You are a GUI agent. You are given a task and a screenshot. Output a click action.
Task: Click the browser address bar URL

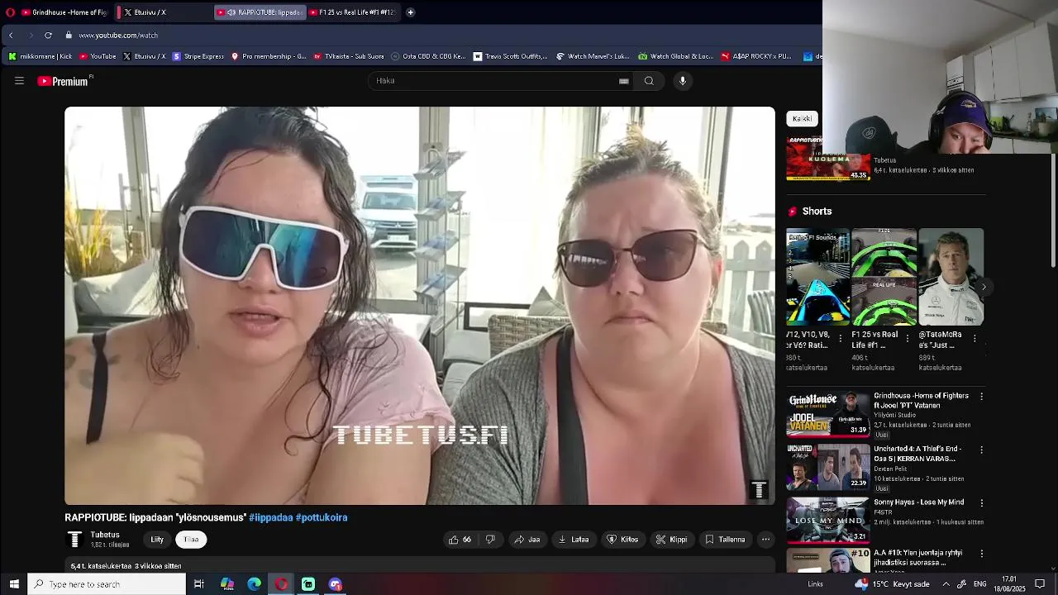118,36
